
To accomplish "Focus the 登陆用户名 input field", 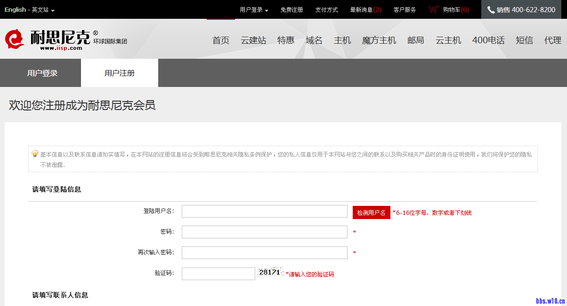I will pyautogui.click(x=264, y=212).
